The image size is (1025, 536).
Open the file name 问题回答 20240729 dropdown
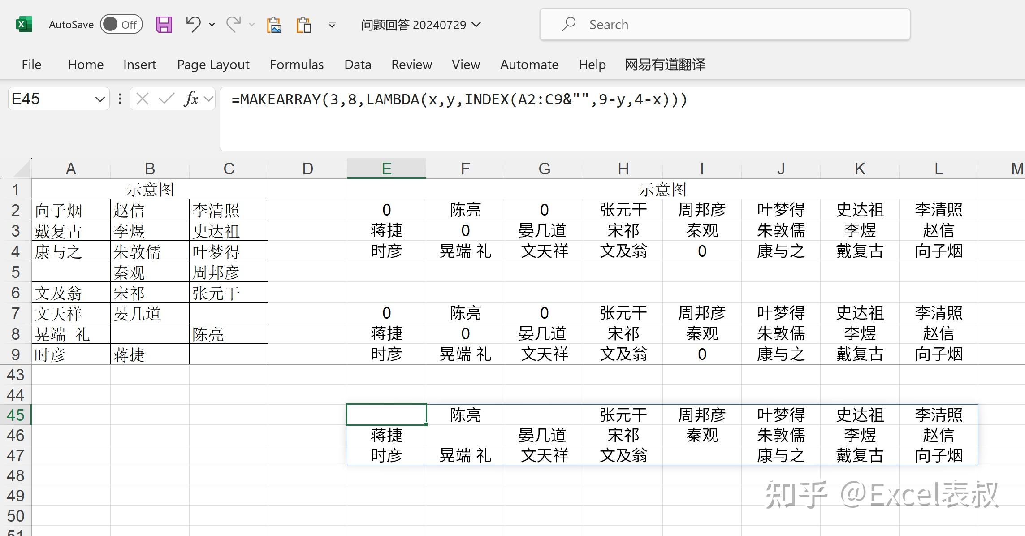[x=421, y=25]
